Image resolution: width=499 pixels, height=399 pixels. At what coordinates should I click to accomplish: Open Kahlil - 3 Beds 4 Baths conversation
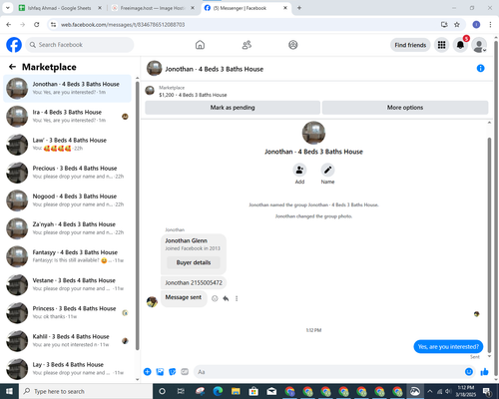pos(67,340)
